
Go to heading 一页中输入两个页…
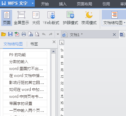tap(25, 111)
